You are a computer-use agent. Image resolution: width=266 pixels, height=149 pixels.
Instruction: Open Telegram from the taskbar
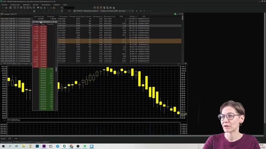tap(58, 146)
